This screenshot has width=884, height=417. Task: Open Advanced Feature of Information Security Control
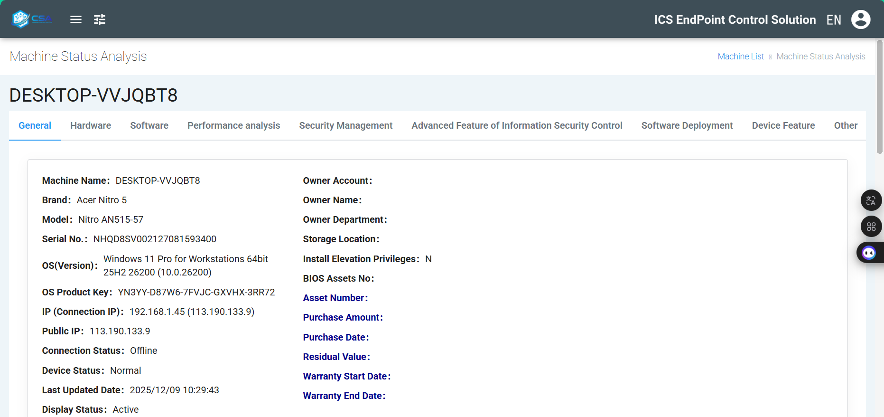(517, 125)
